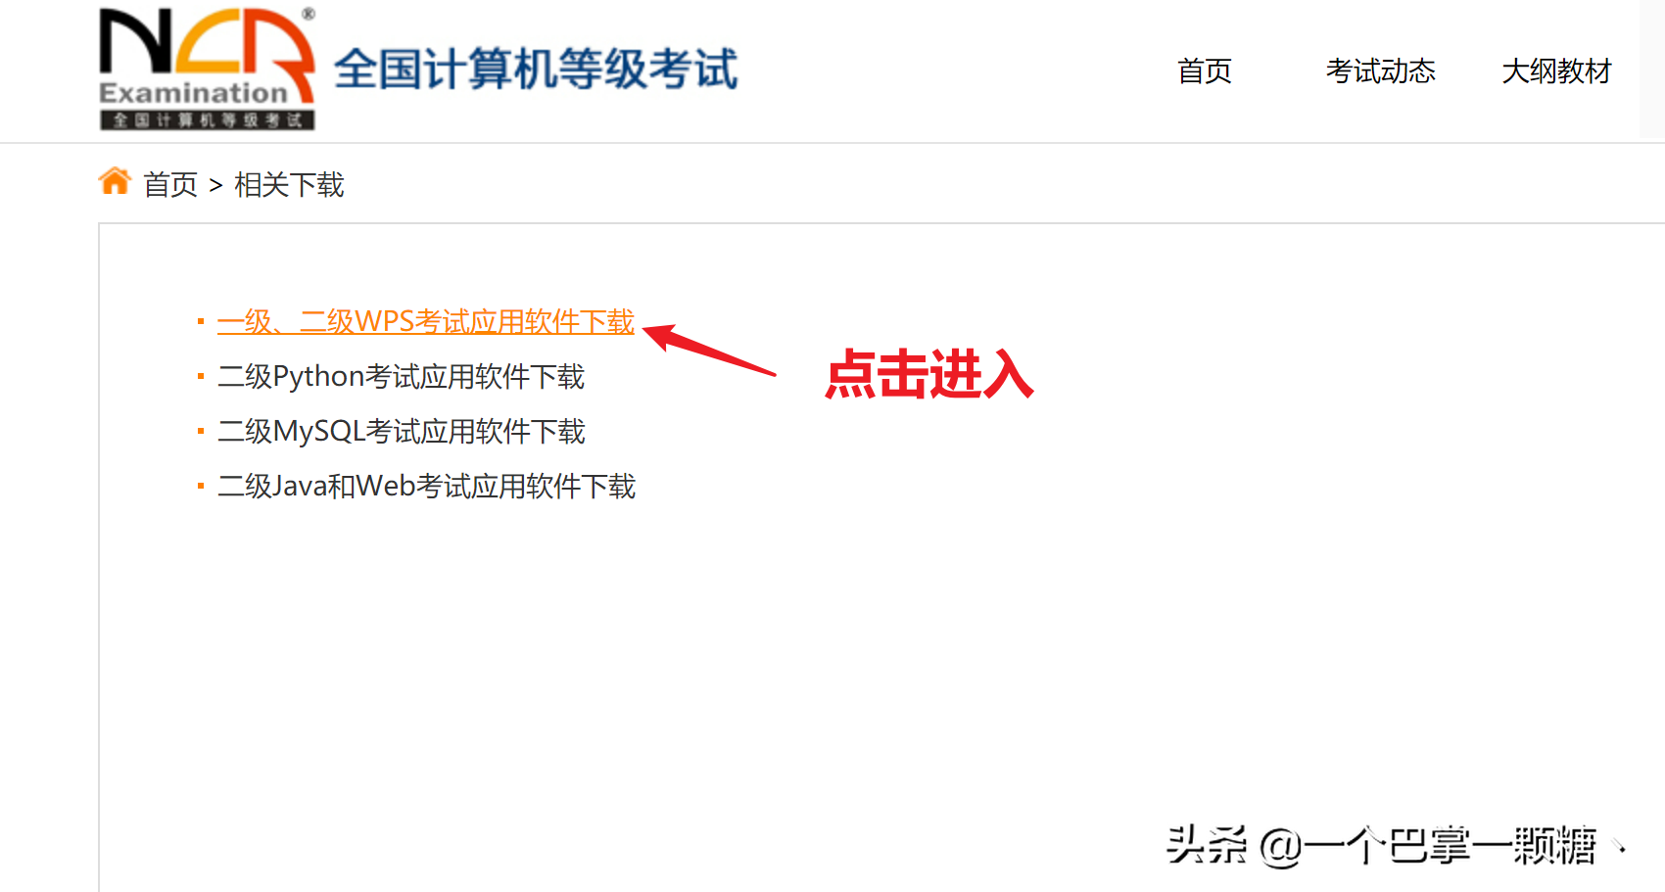
Task: Open 二级Python考试应用软件下载 link
Action: coord(402,376)
